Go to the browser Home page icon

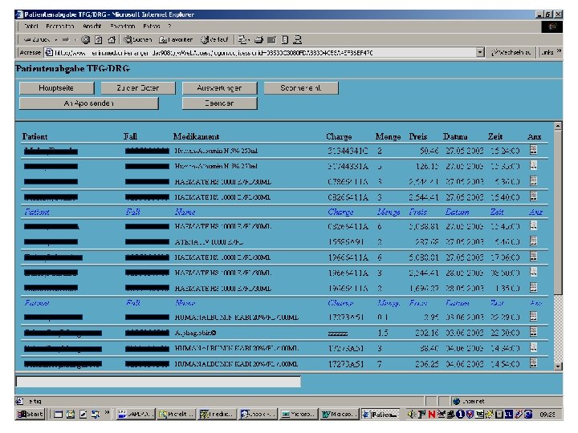click(x=112, y=40)
